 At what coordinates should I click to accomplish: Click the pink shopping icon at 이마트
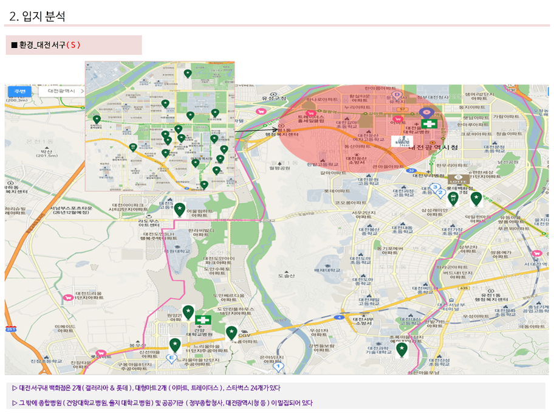(x=398, y=119)
